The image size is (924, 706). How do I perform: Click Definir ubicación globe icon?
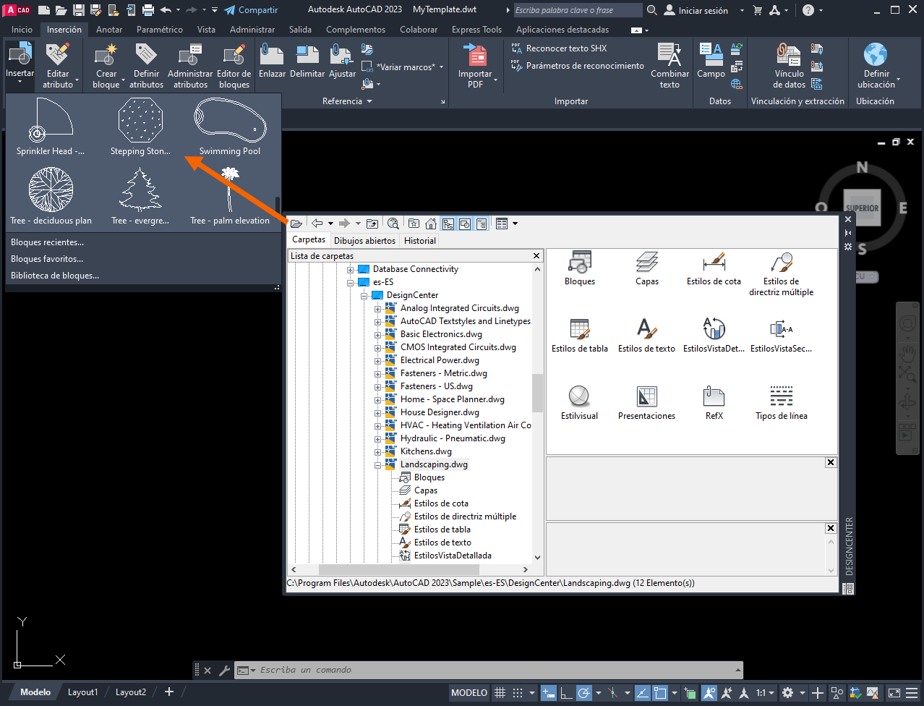click(x=875, y=54)
